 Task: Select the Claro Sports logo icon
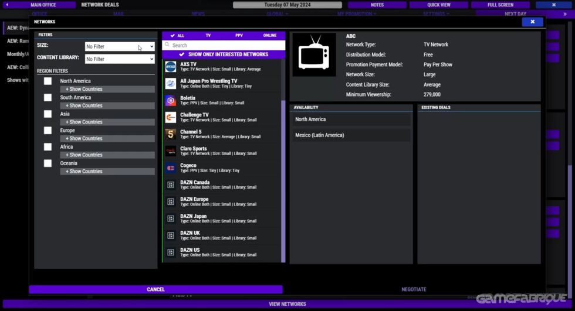coord(170,151)
